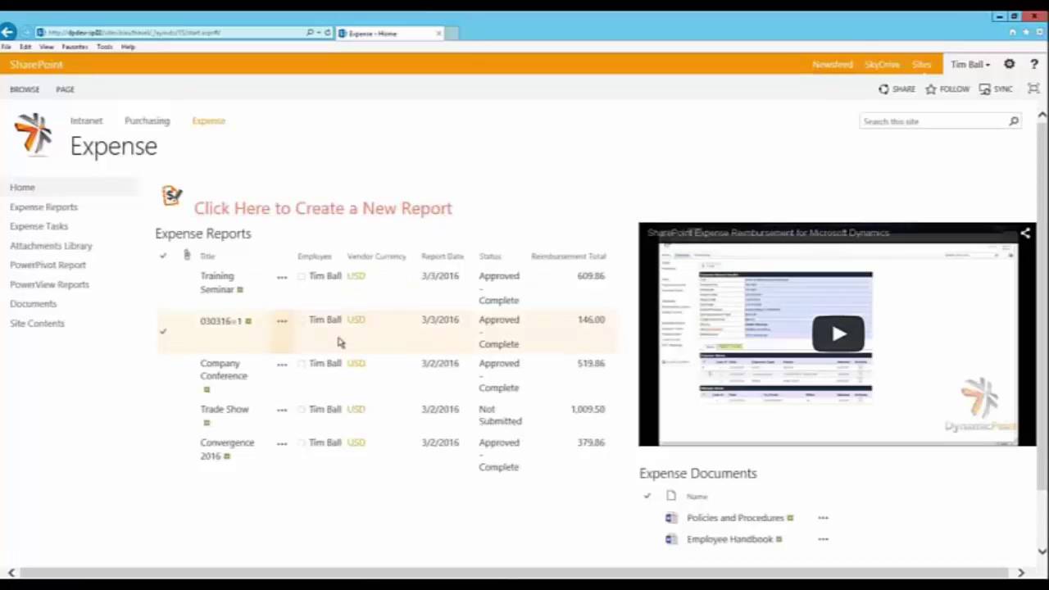Open the Trade Show ellipsis menu
This screenshot has width=1049, height=590.
click(x=282, y=409)
